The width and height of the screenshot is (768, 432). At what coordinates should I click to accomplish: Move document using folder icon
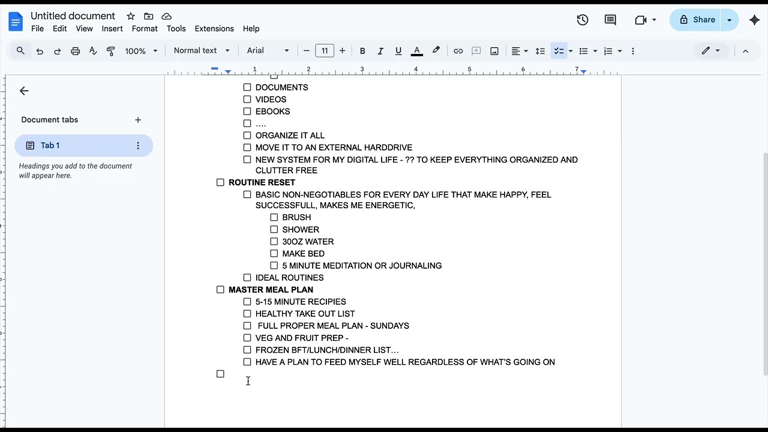149,16
